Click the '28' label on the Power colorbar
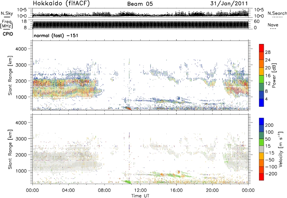This screenshot has width=287, height=198. click(268, 52)
